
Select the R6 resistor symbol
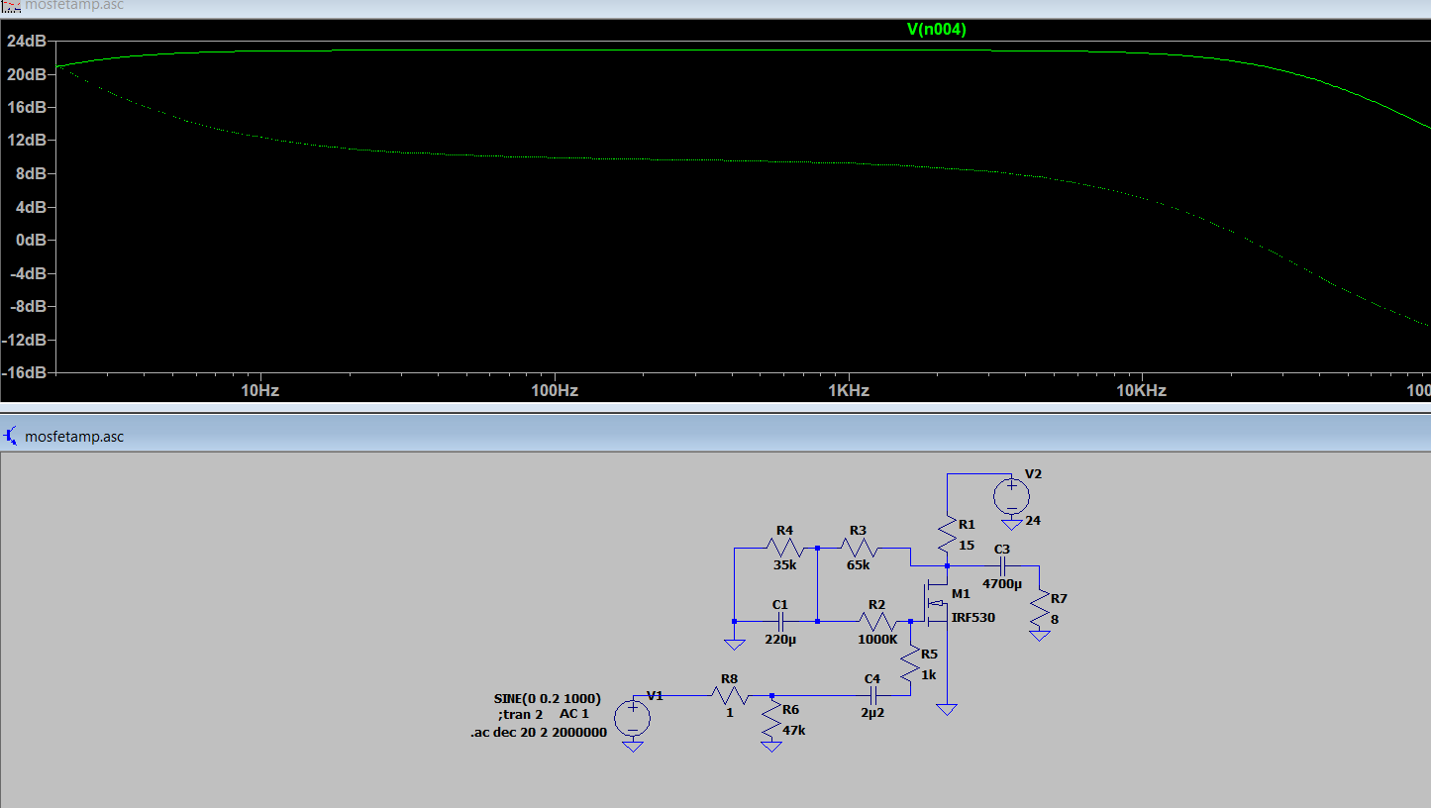tap(771, 718)
